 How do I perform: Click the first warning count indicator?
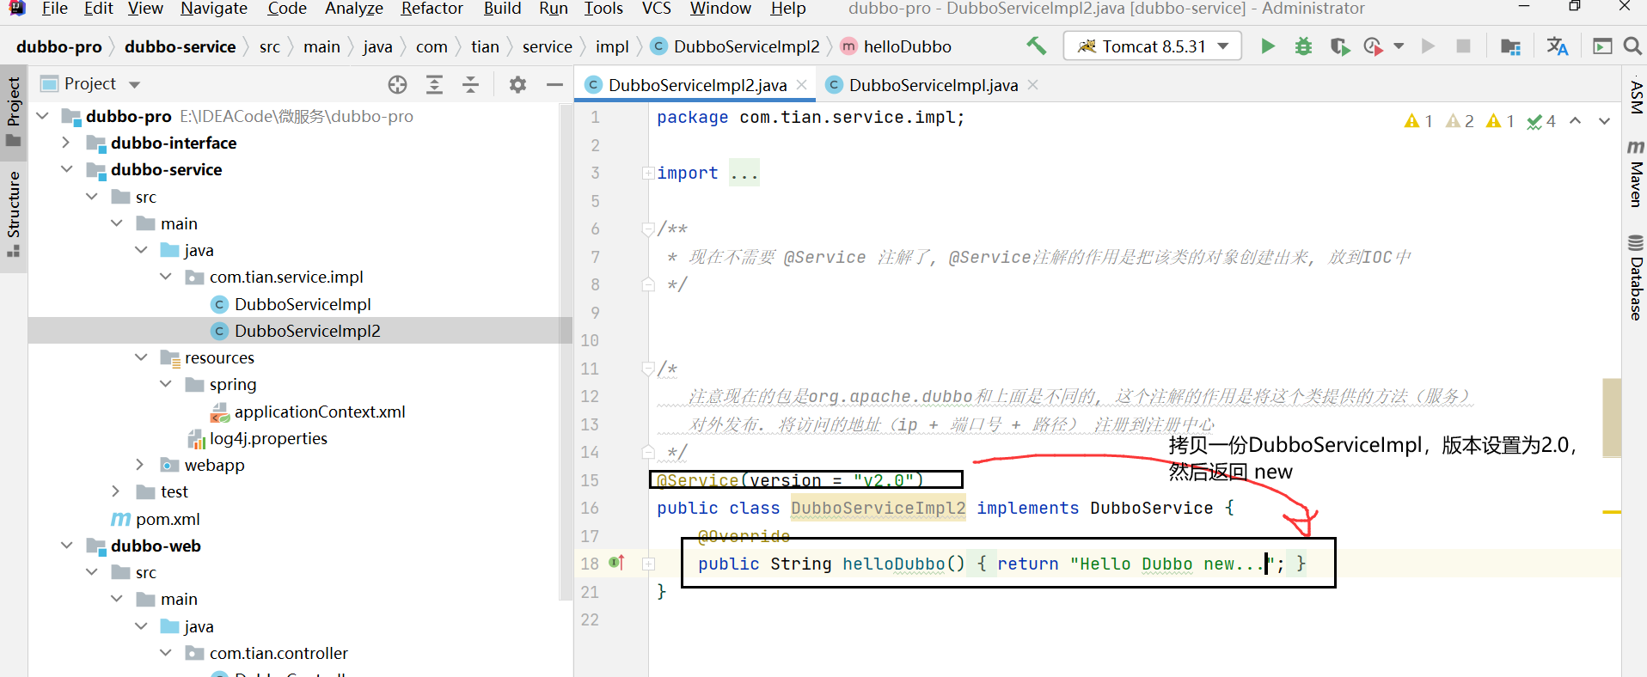point(1418,121)
